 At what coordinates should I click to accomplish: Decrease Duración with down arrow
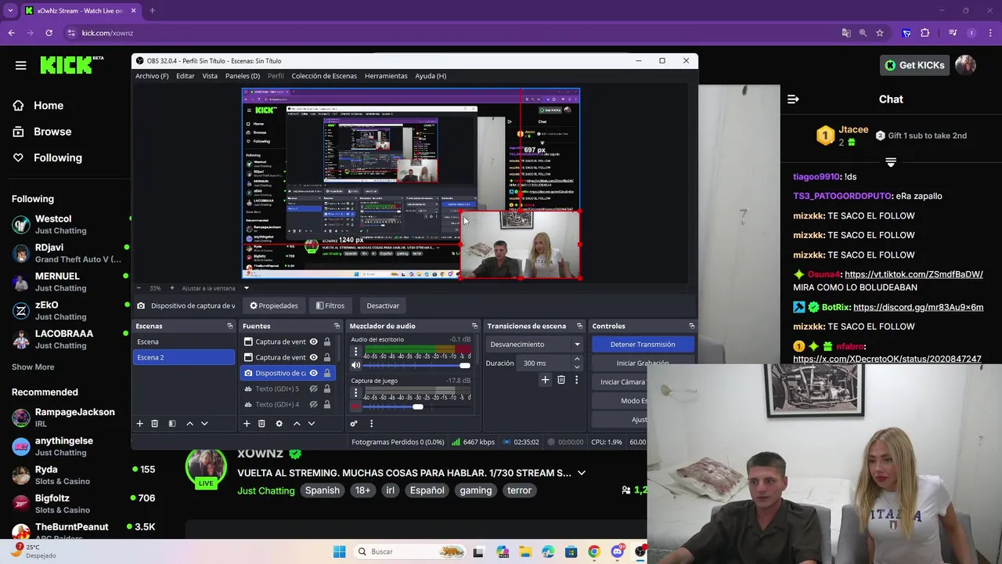coord(577,367)
